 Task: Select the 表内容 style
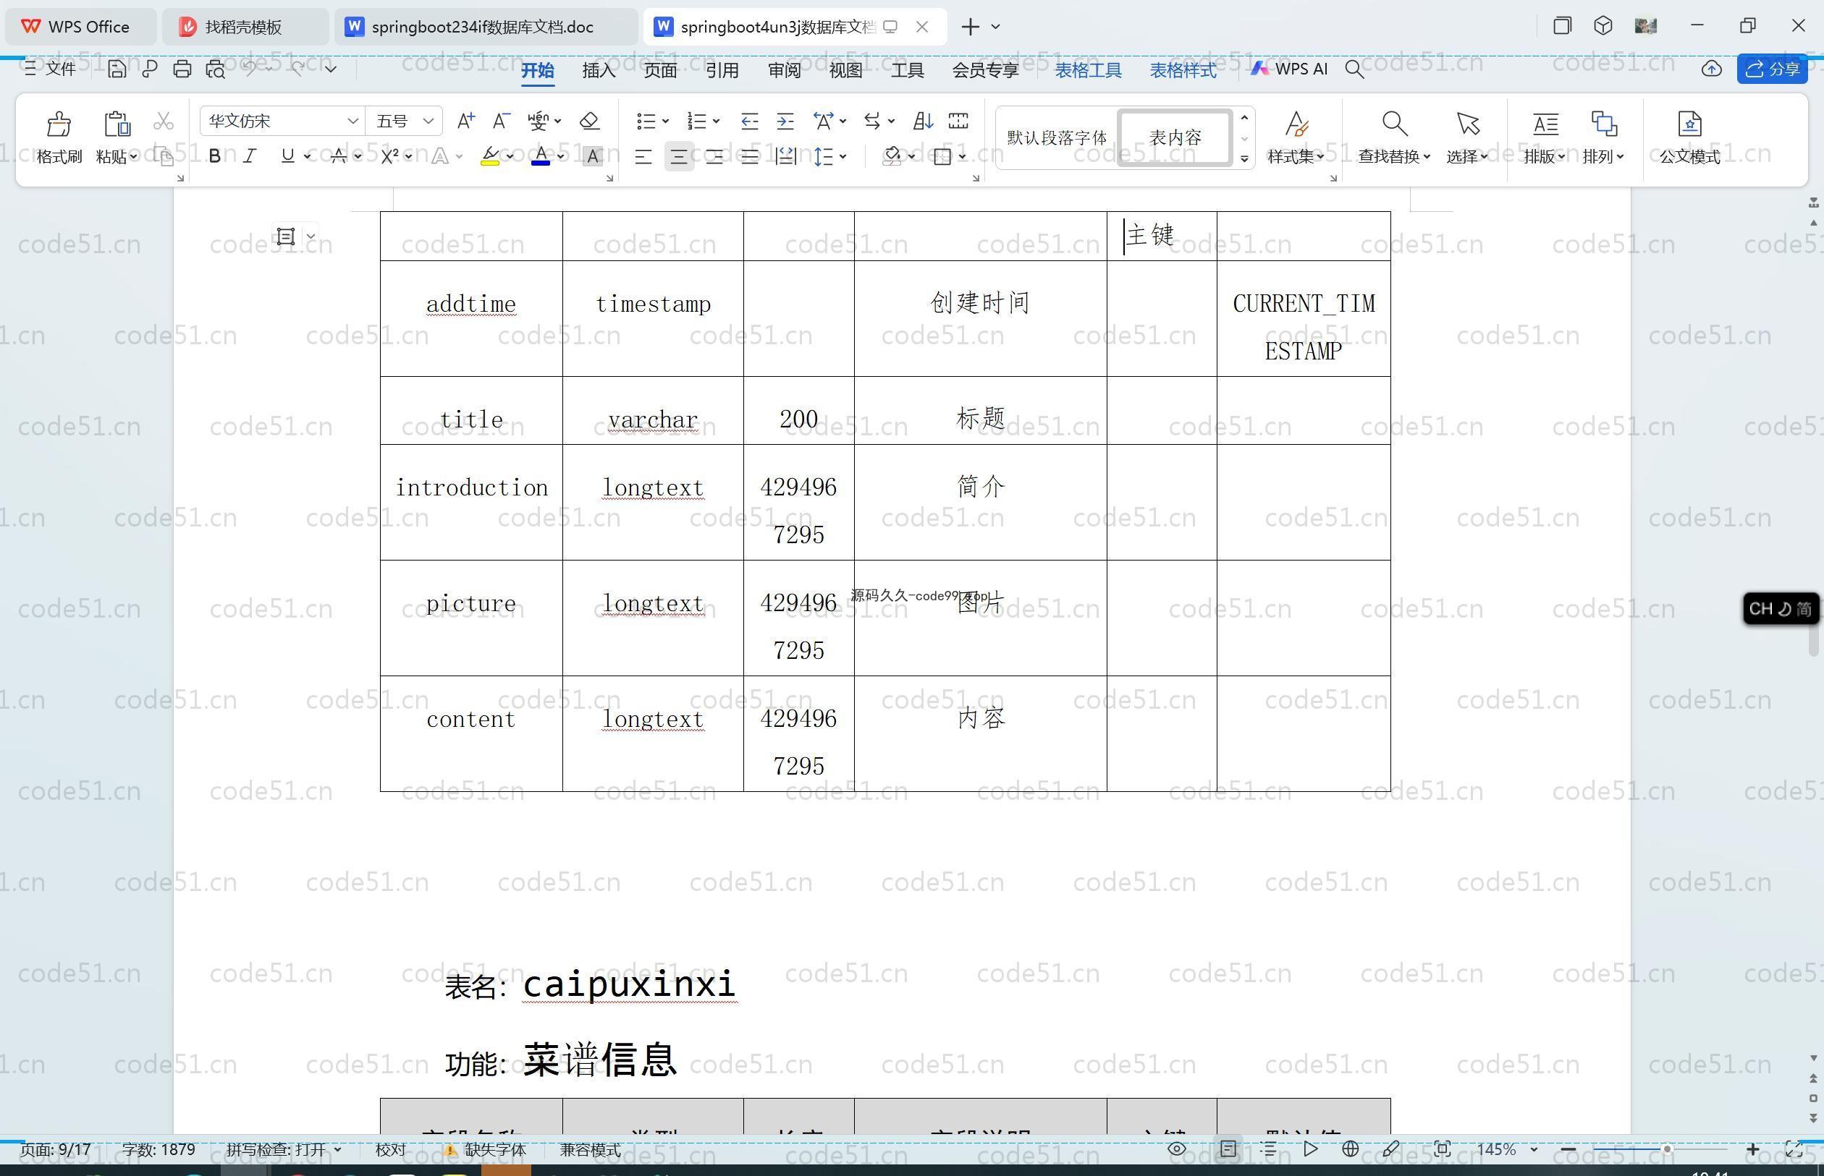[1175, 137]
